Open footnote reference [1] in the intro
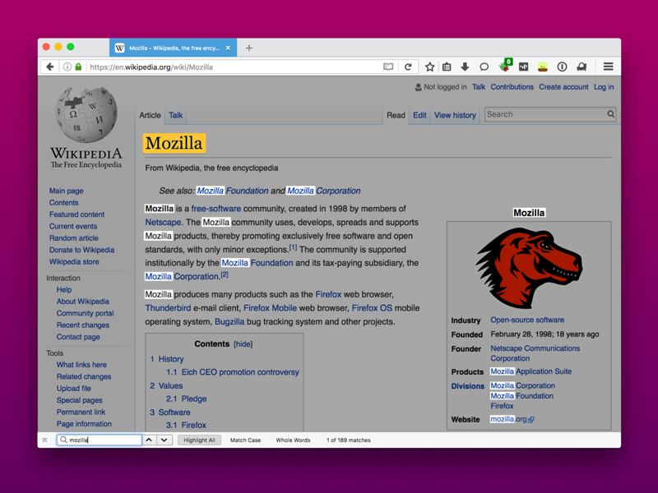 (x=293, y=248)
